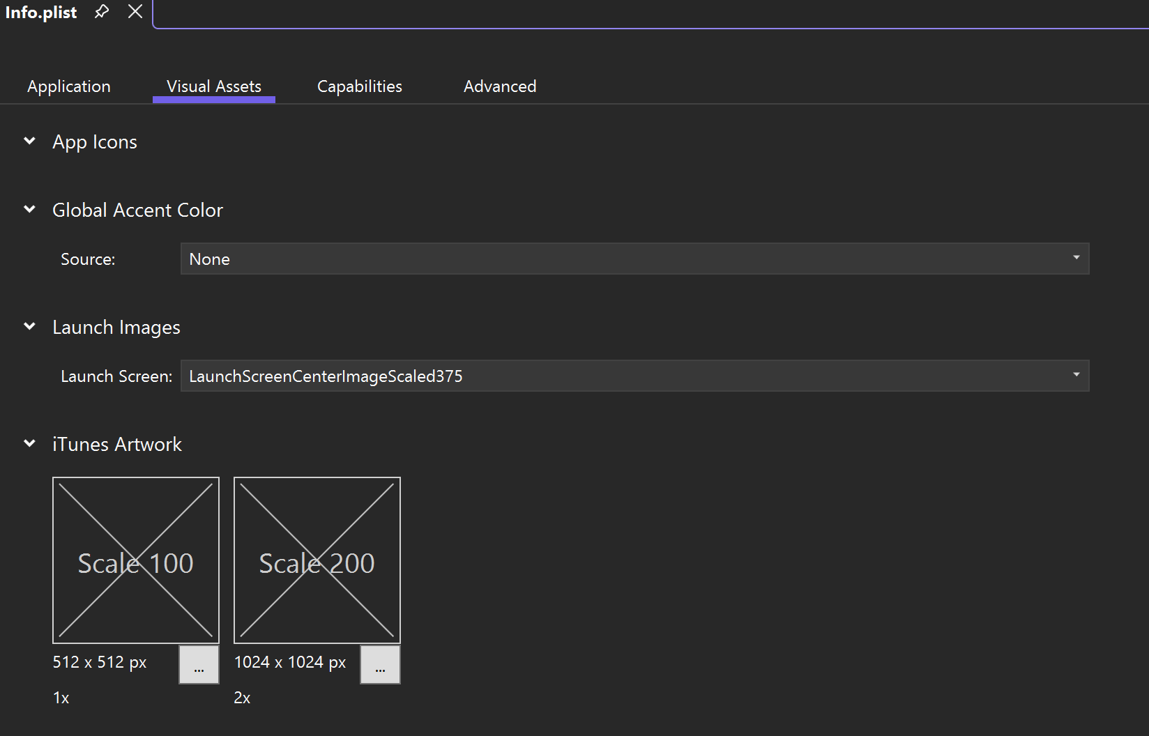Switch to the Capabilities tab
1149x736 pixels.
359,86
